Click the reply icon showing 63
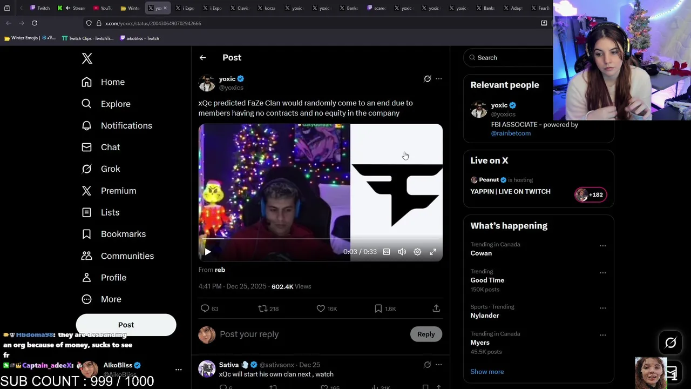Screen dimensions: 691x389 209,308
